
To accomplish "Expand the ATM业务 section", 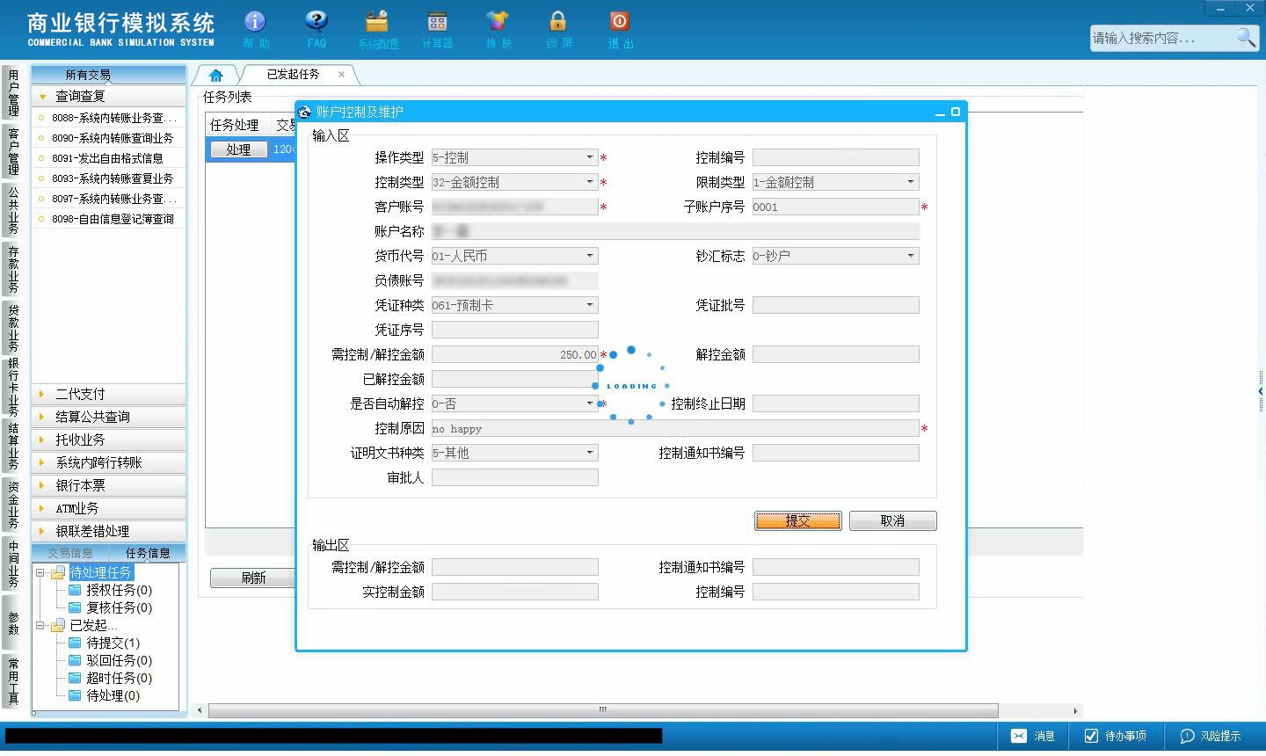I will click(108, 508).
